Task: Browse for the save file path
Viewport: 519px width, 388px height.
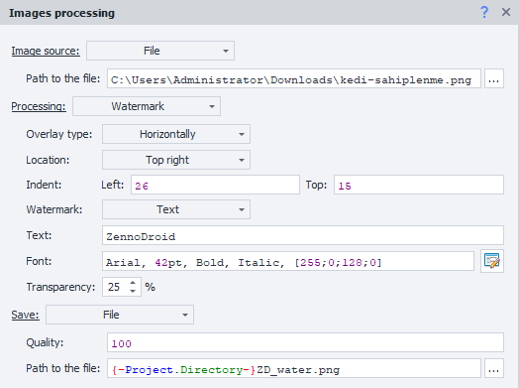Action: [494, 368]
